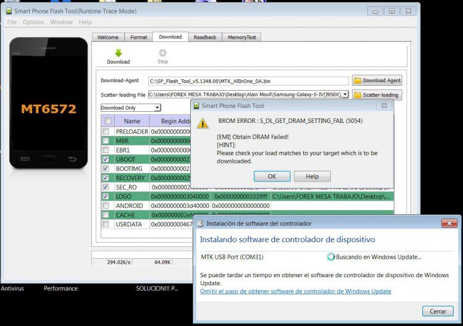Click the menu key on phone image
The image size is (463, 326).
[25, 159]
